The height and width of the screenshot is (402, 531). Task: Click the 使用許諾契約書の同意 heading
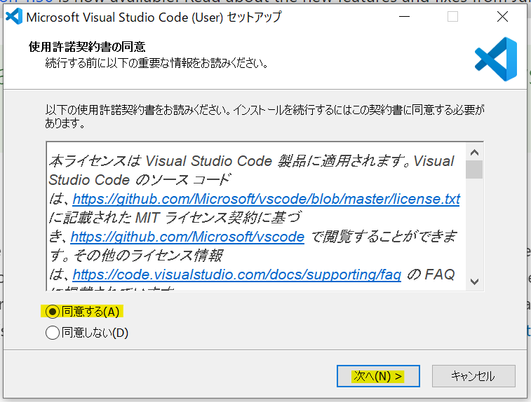(87, 47)
